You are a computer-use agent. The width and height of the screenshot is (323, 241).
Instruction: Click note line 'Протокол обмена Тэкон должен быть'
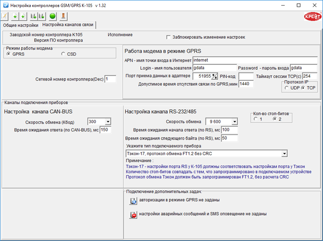coord(207,177)
